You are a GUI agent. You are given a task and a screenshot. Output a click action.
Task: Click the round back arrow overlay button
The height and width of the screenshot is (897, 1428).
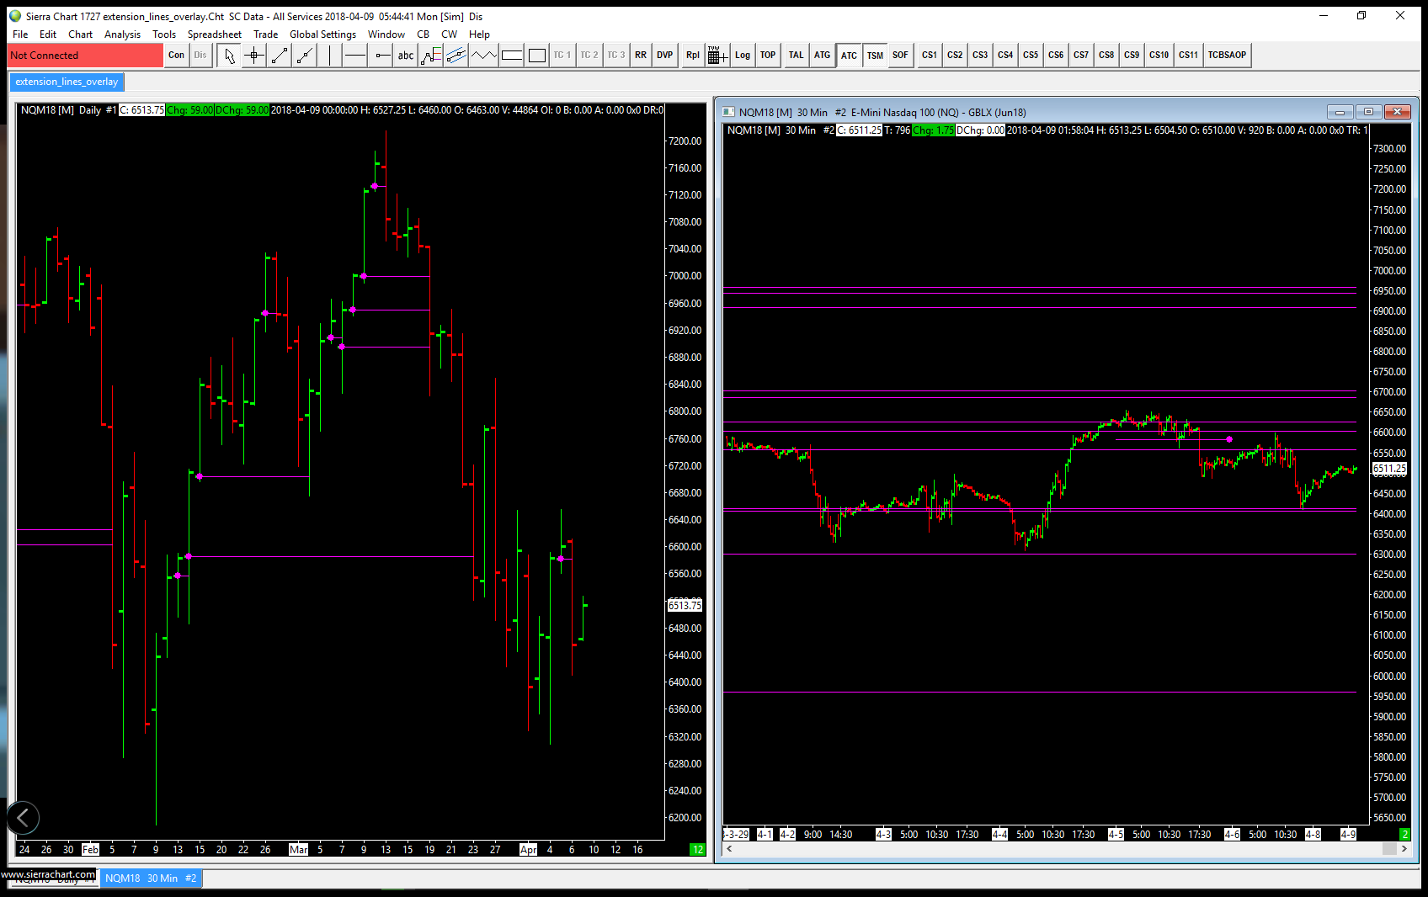point(23,817)
